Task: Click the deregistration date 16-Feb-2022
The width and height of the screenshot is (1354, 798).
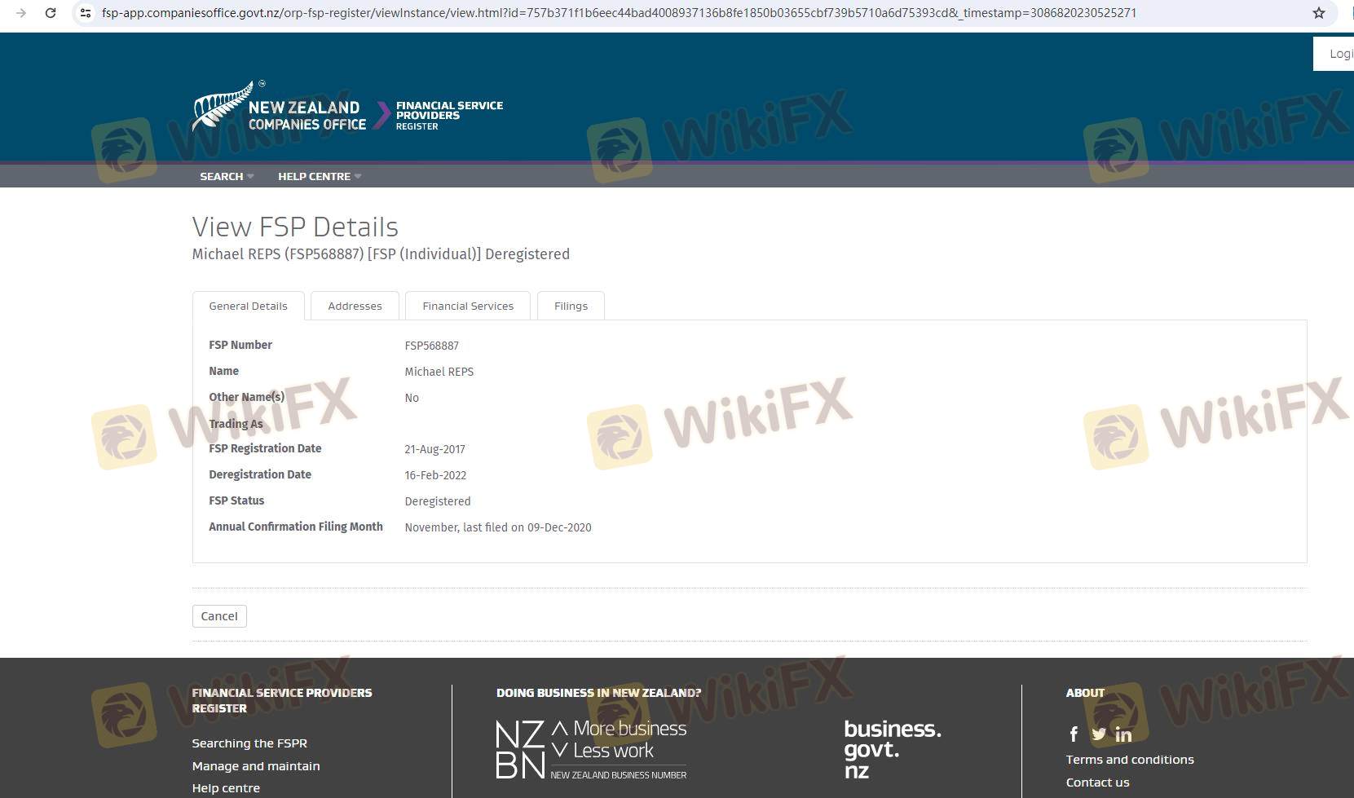Action: [435, 475]
